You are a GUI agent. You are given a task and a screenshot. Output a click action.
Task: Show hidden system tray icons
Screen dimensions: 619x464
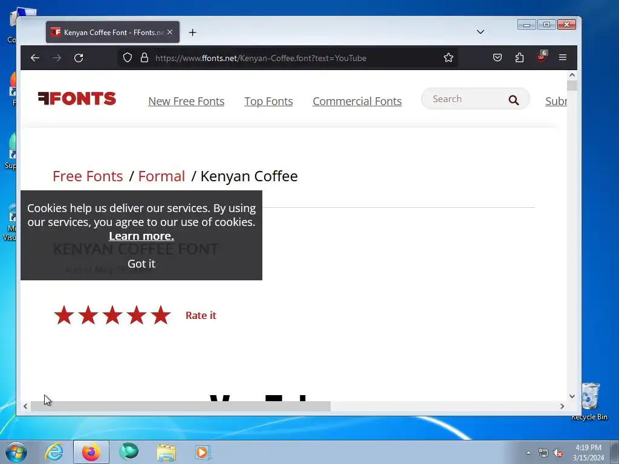pyautogui.click(x=528, y=453)
